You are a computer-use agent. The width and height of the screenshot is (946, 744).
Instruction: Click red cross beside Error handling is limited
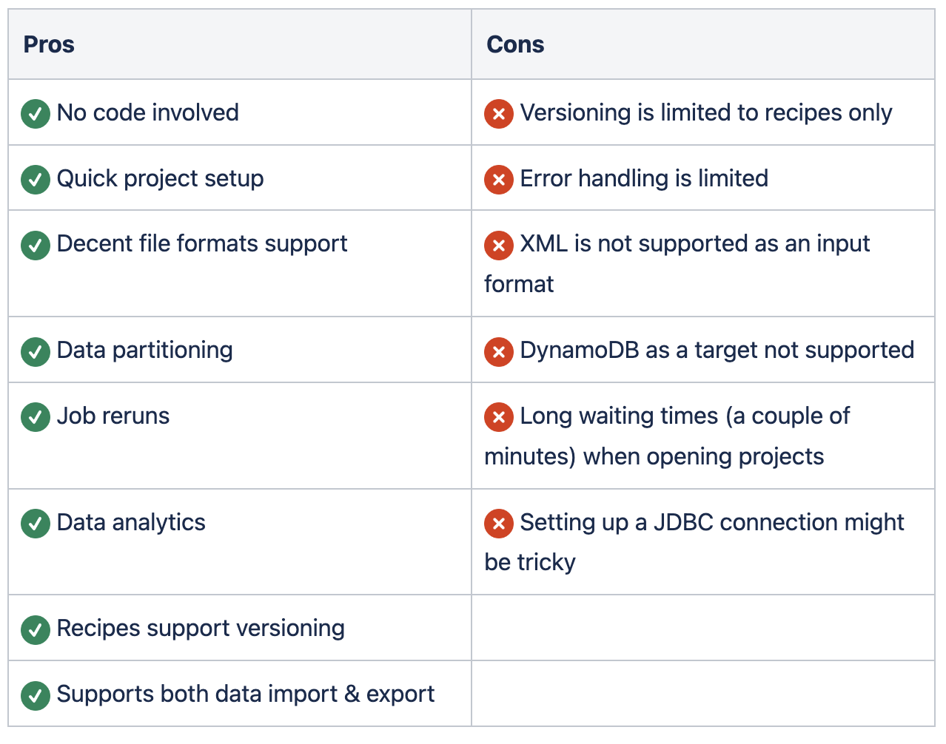[x=499, y=180]
